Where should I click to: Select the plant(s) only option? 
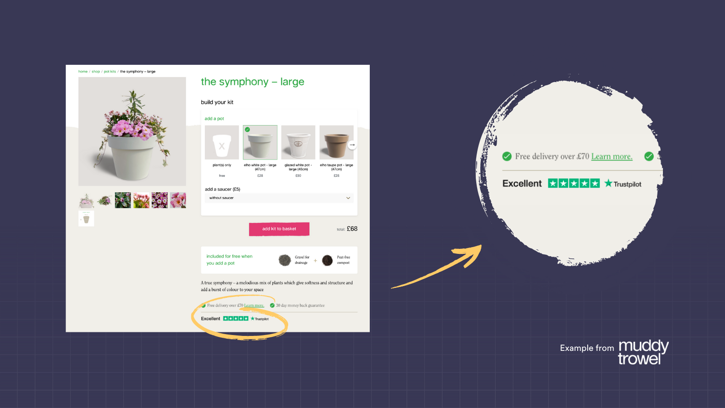point(222,142)
